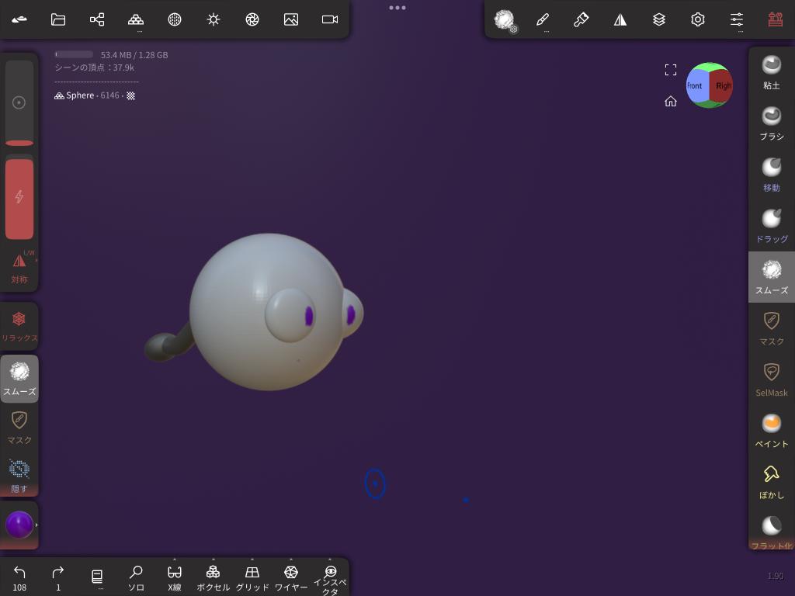Choose the ぼかし smudge tool
Screen dimensions: 795x596
point(771,482)
